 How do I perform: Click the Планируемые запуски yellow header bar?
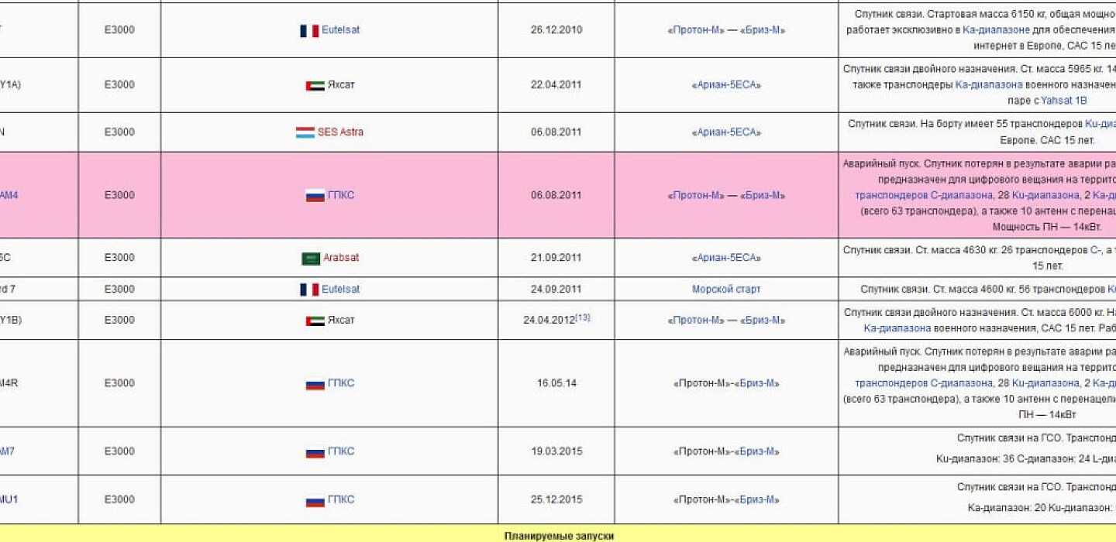coord(558,536)
